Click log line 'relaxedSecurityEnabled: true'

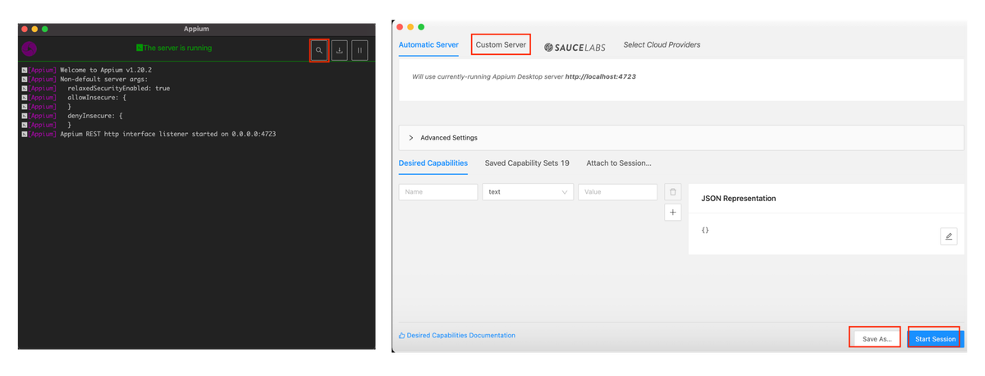pyautogui.click(x=119, y=88)
